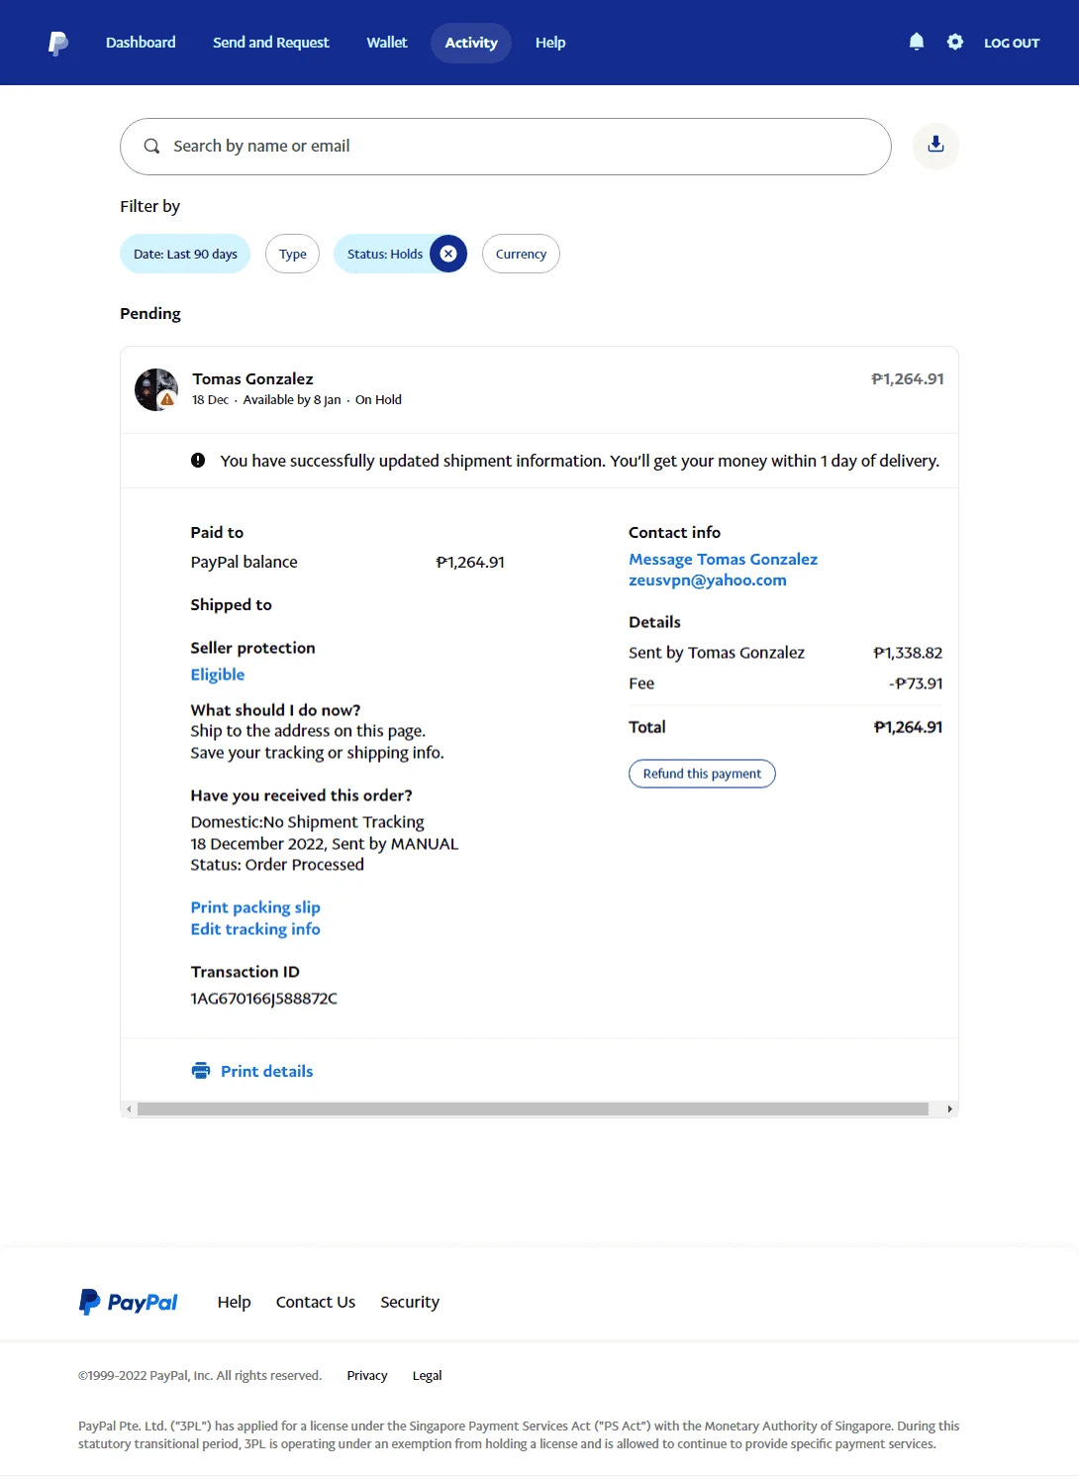Click the fee amount -₱73.91

coord(916,683)
